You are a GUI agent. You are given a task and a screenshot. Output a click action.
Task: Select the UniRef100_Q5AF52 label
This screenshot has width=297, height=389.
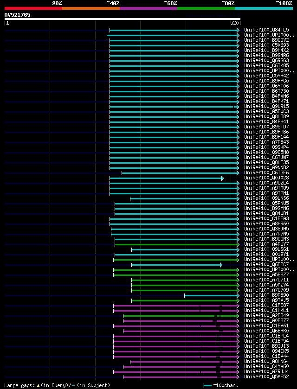266,377
